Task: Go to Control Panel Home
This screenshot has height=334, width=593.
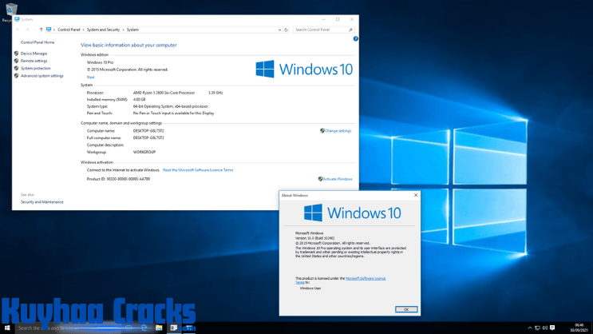Action: pos(38,42)
